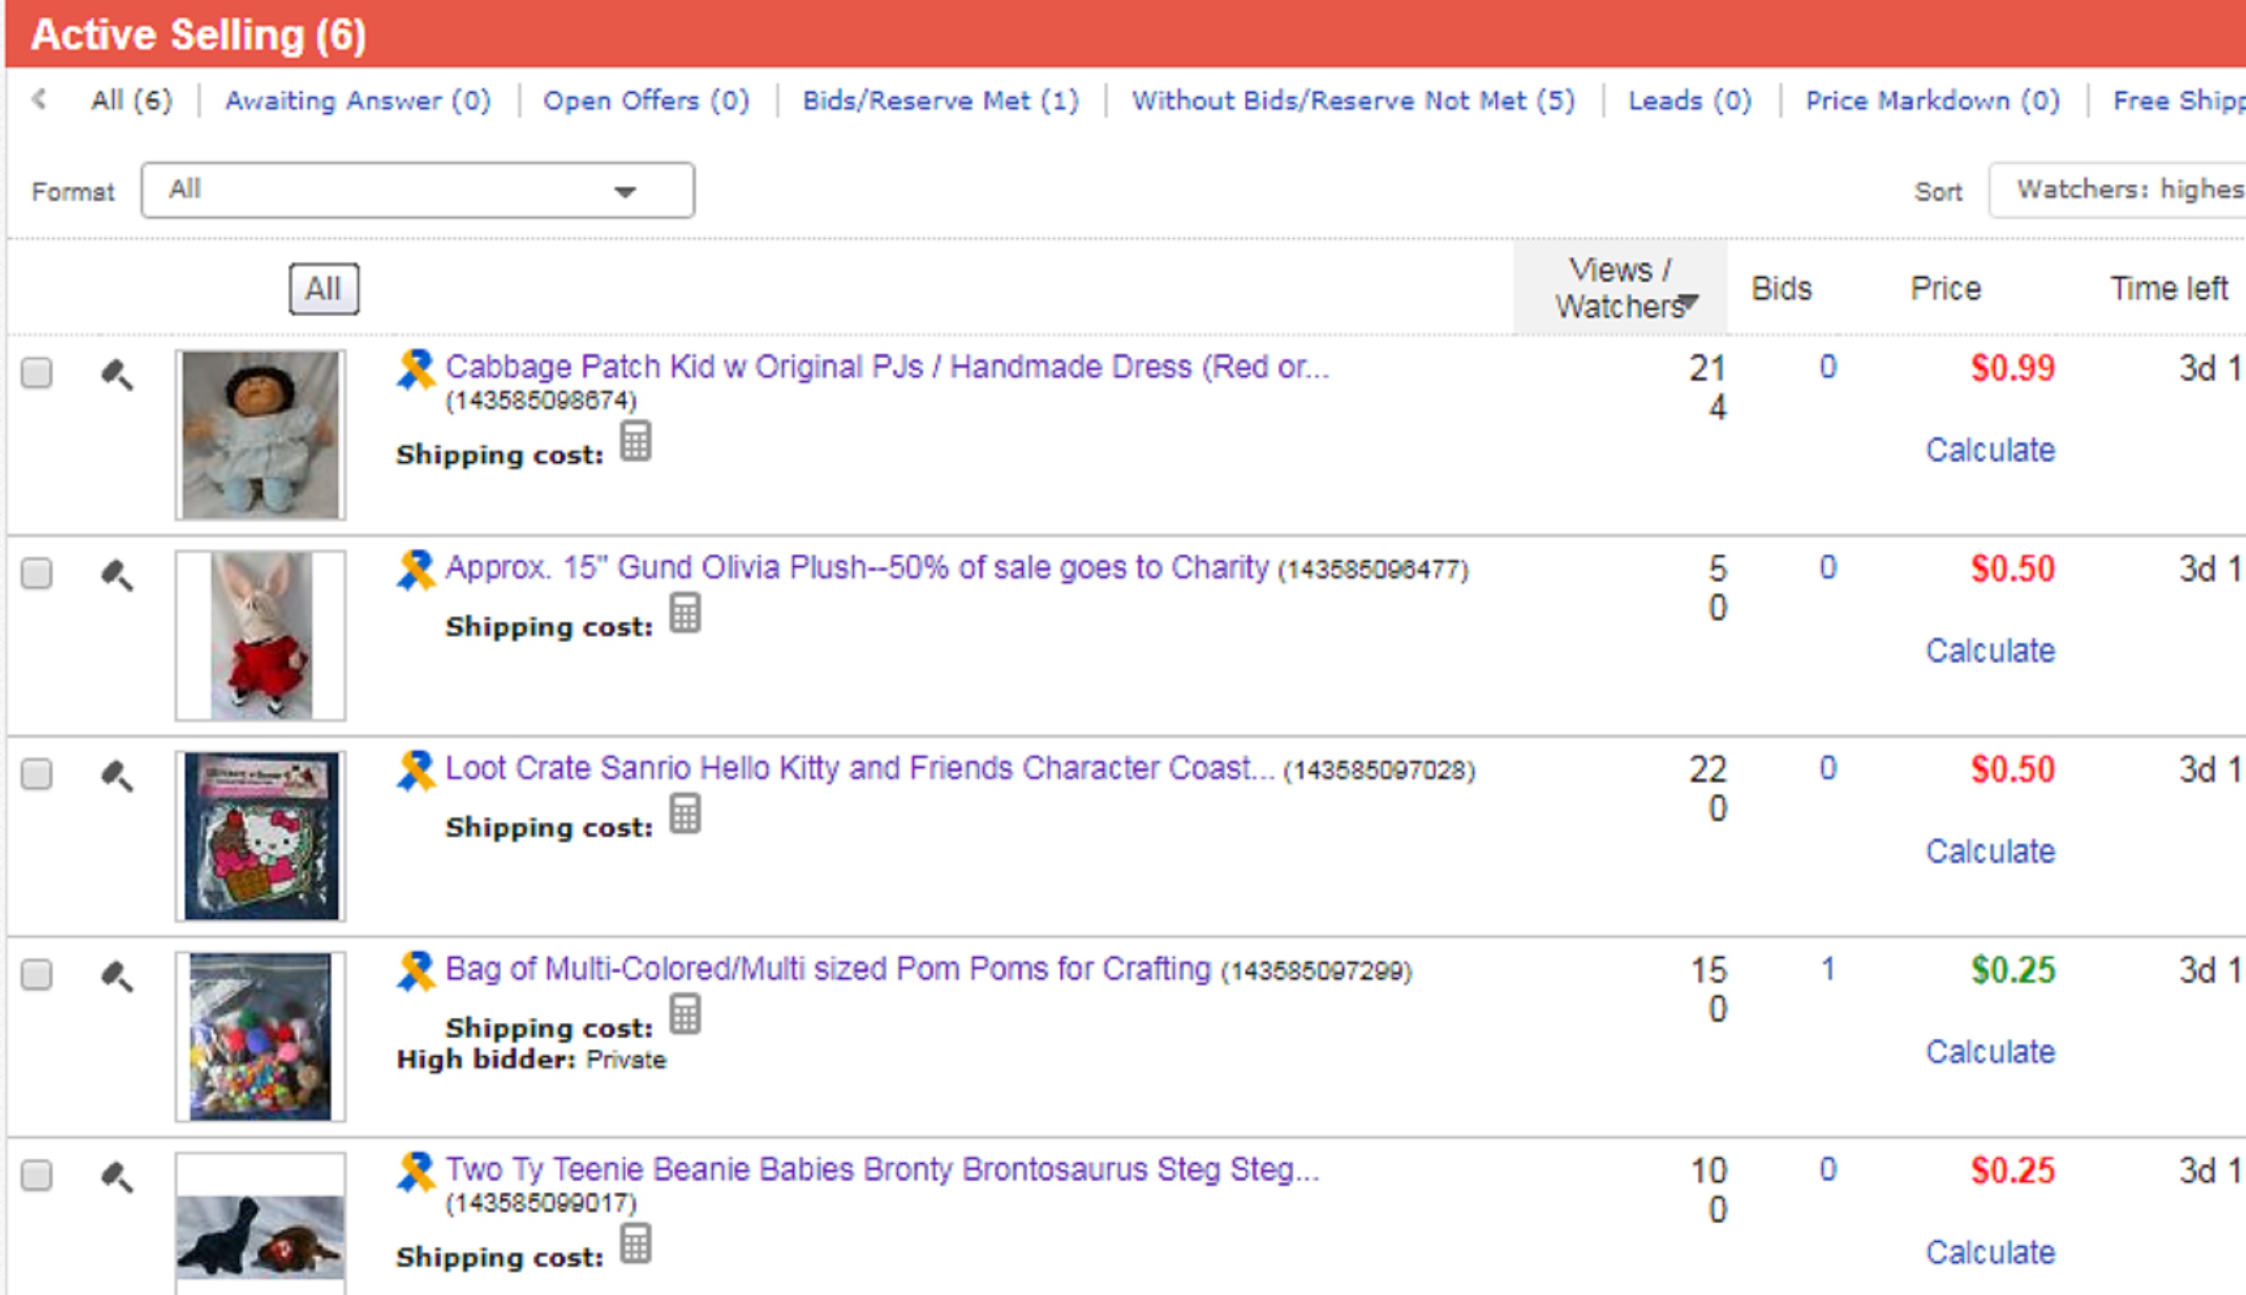The image size is (2246, 1295).
Task: Click the Teenie Beanie dinosaurs thumbnail
Action: coord(261,1225)
